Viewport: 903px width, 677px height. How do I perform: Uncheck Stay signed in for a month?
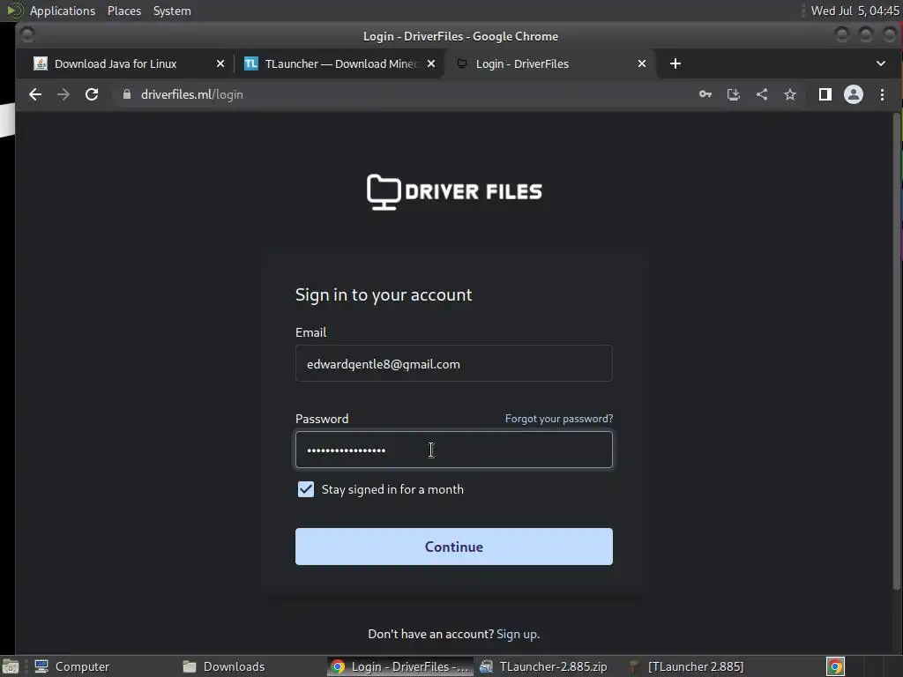point(306,489)
